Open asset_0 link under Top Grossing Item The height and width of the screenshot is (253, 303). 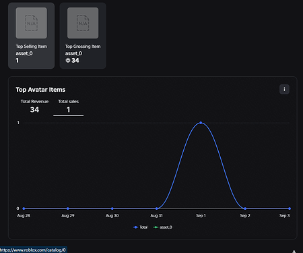click(73, 53)
